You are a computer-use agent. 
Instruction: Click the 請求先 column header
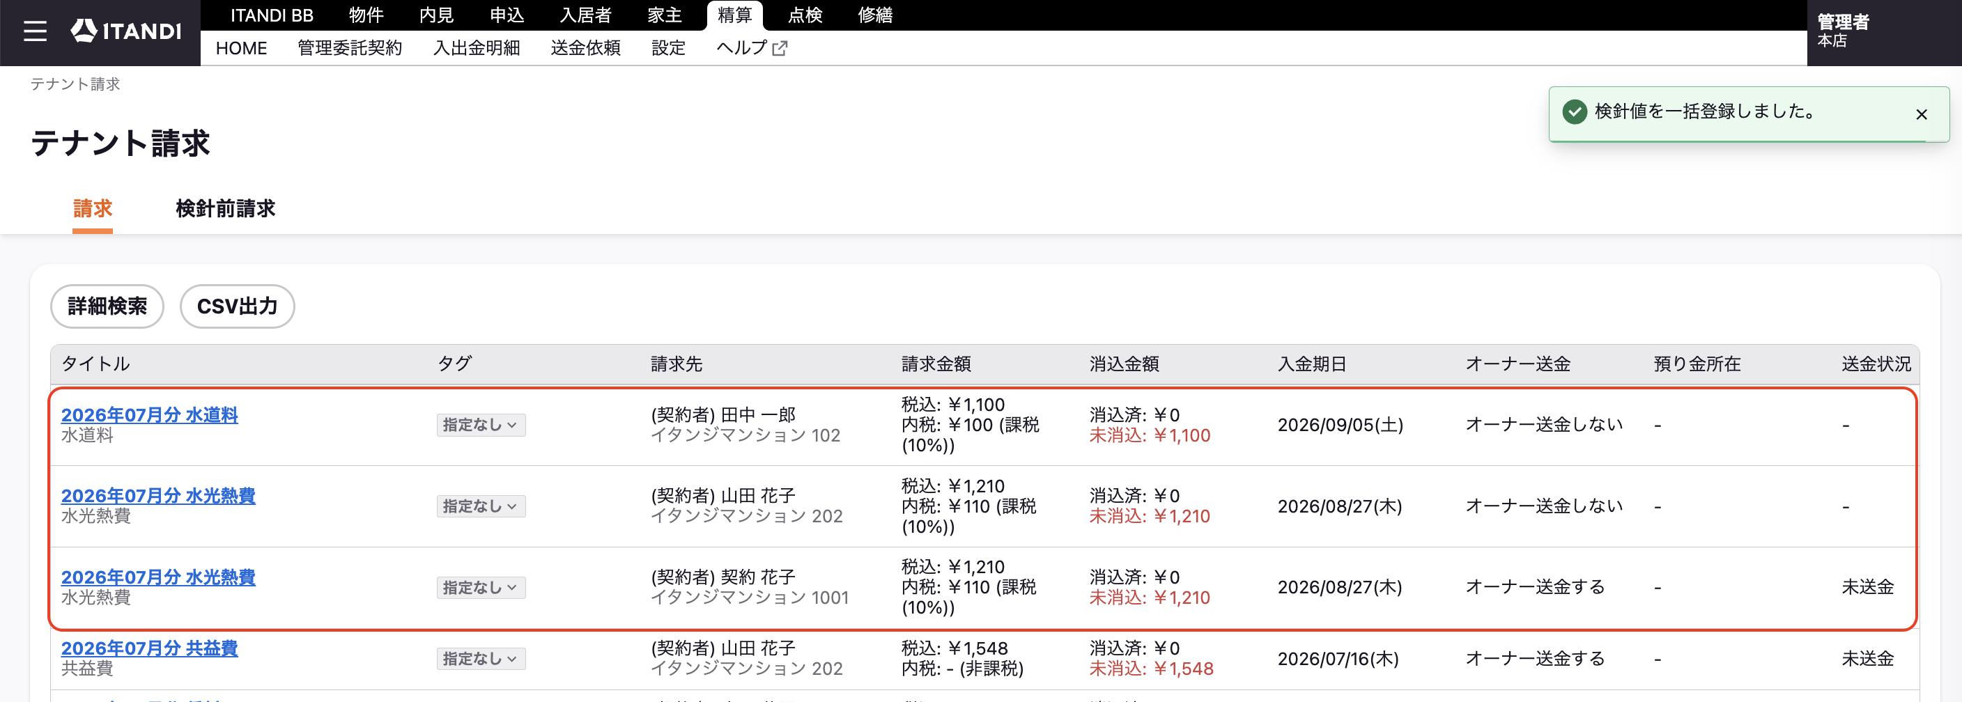[x=677, y=364]
